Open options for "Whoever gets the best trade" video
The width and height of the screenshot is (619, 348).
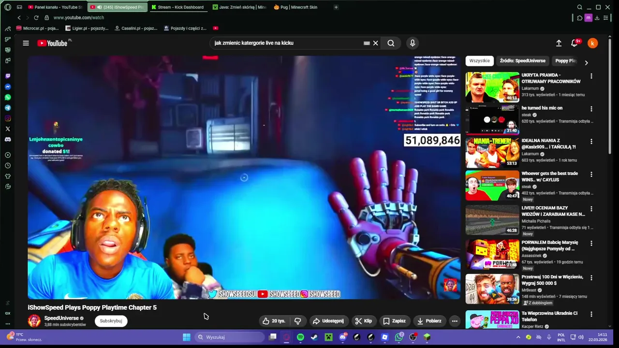tap(591, 174)
